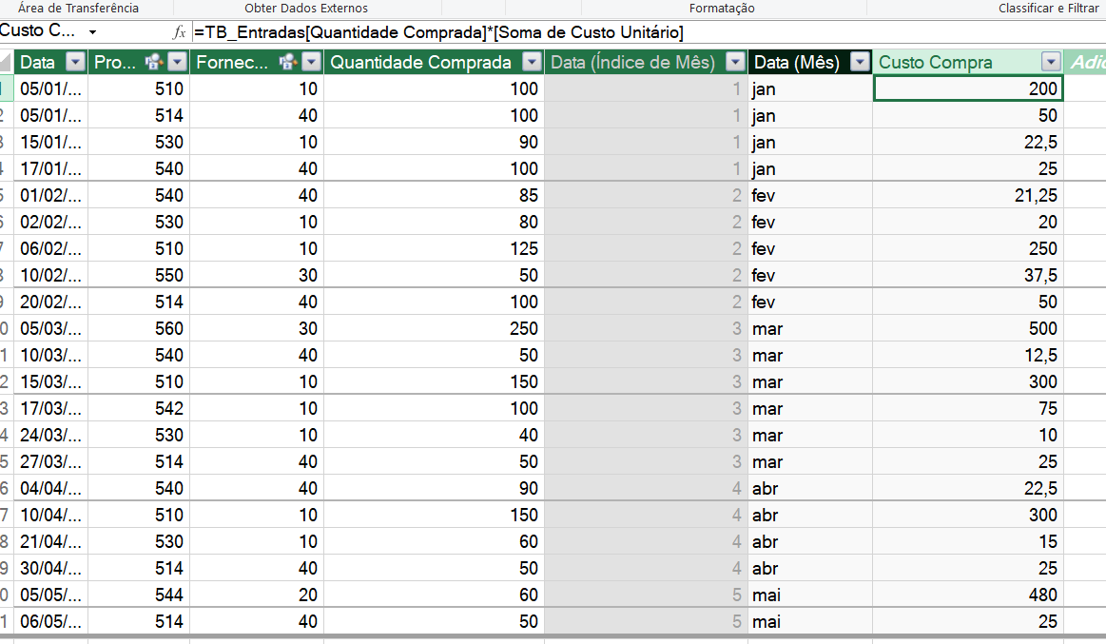Click the Custo Compra cell showing 37,5
This screenshot has width=1106, height=644.
tap(968, 275)
